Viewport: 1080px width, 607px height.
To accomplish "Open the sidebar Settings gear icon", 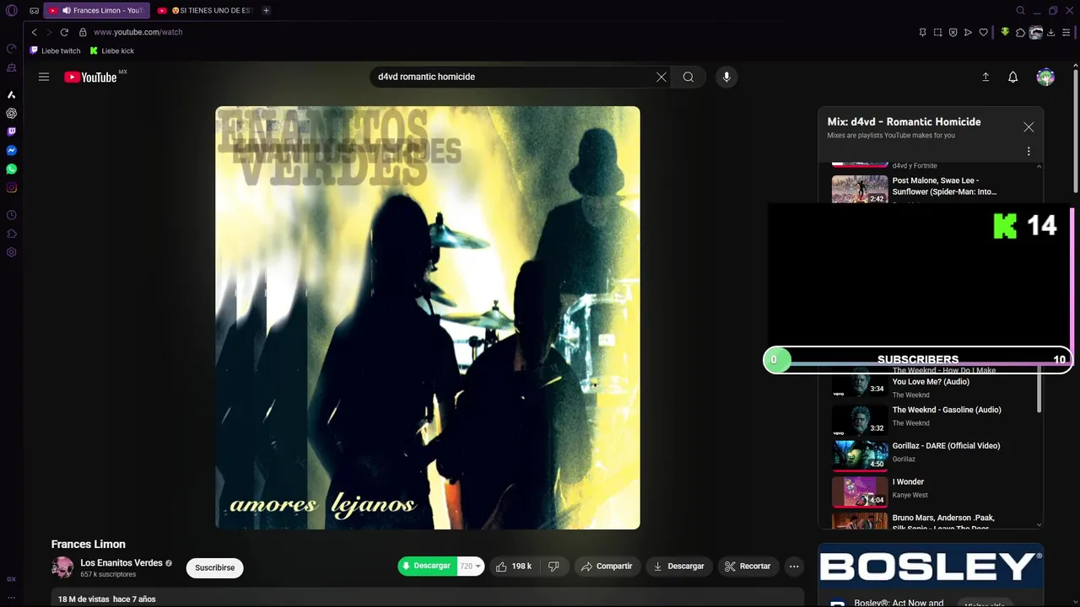I will pos(12,252).
